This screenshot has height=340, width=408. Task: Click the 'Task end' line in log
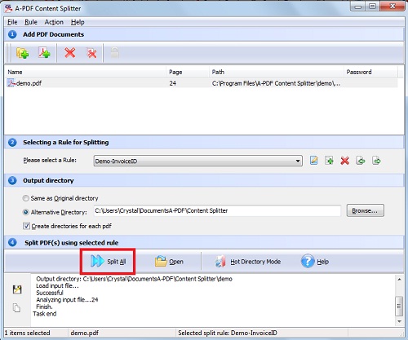pyautogui.click(x=45, y=314)
